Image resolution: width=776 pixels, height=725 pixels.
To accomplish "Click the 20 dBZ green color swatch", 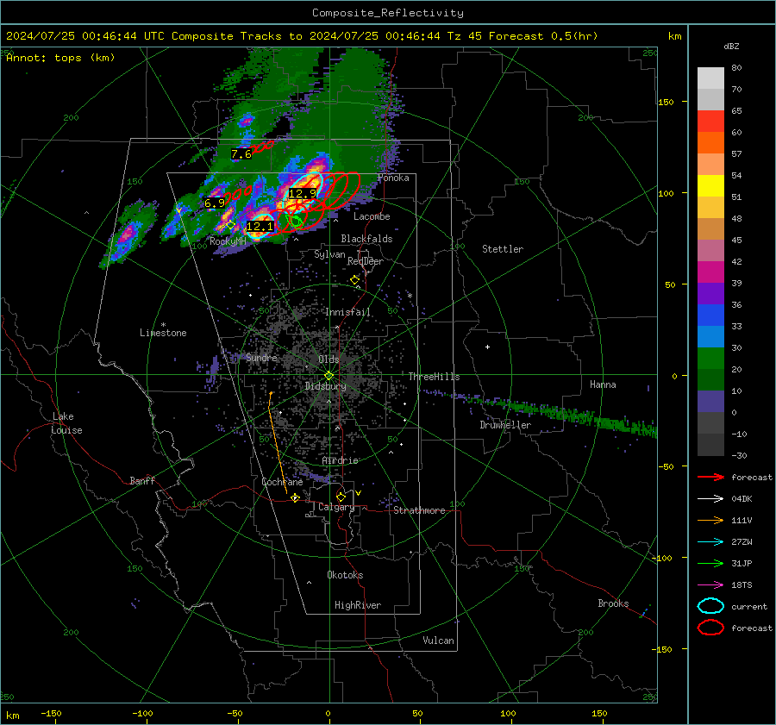I will click(x=710, y=358).
